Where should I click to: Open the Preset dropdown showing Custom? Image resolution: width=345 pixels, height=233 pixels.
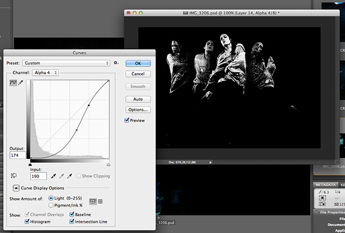pyautogui.click(x=66, y=63)
